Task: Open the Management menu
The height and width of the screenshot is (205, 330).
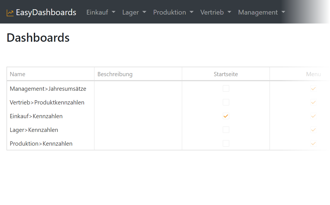Action: [x=261, y=12]
